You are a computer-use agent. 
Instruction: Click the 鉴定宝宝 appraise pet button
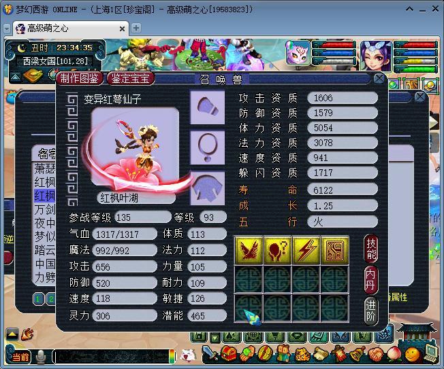click(x=131, y=78)
